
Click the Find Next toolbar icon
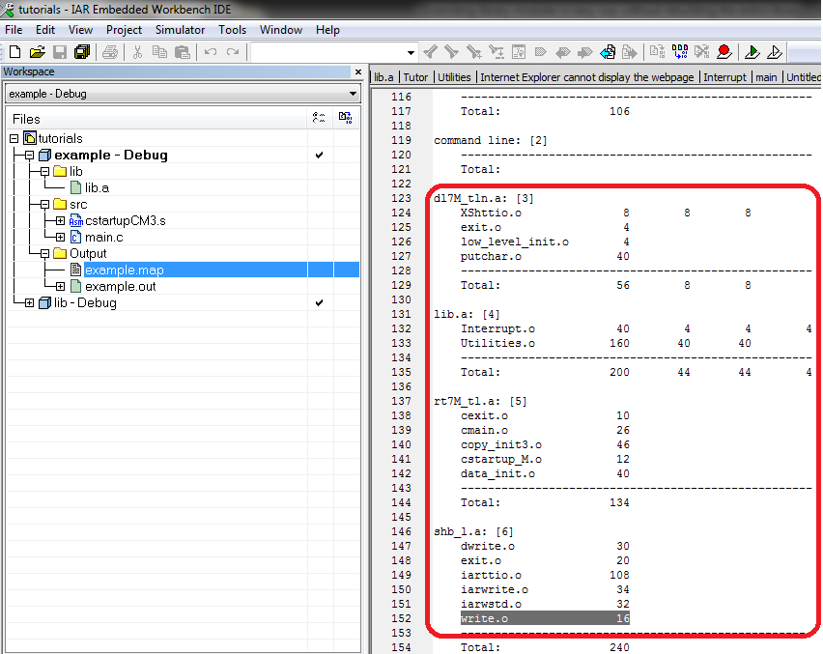[451, 52]
